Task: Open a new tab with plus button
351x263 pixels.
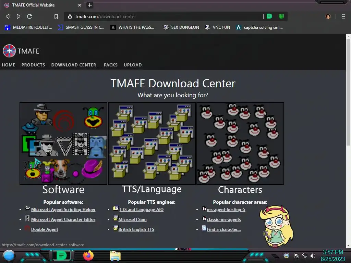Action: coord(90,5)
